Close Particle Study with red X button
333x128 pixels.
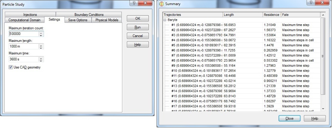(145, 3)
